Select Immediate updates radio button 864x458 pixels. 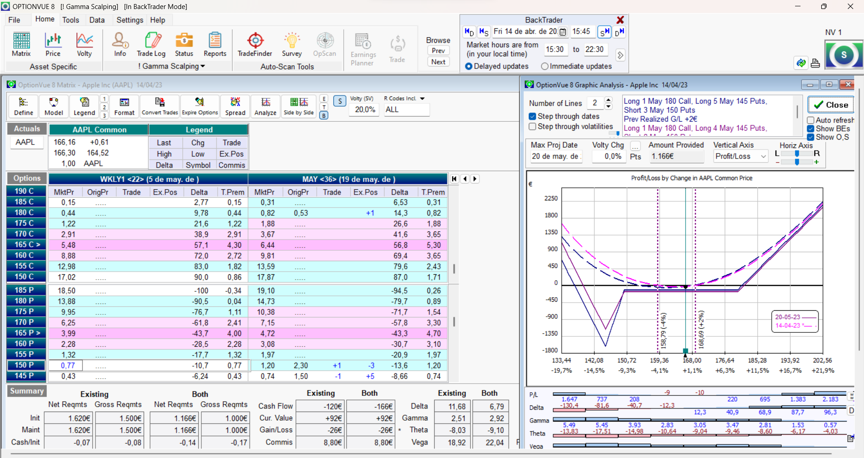tap(545, 66)
